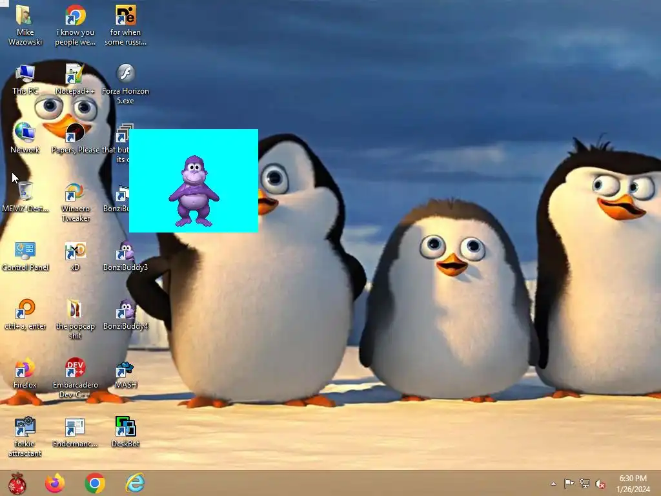Viewport: 661px width, 496px height.
Task: Launch Internet Explorer from the taskbar
Action: click(135, 483)
